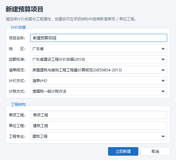176x160 pixels.
Task: Click the 单项工程 input field
Action: tap(99, 115)
